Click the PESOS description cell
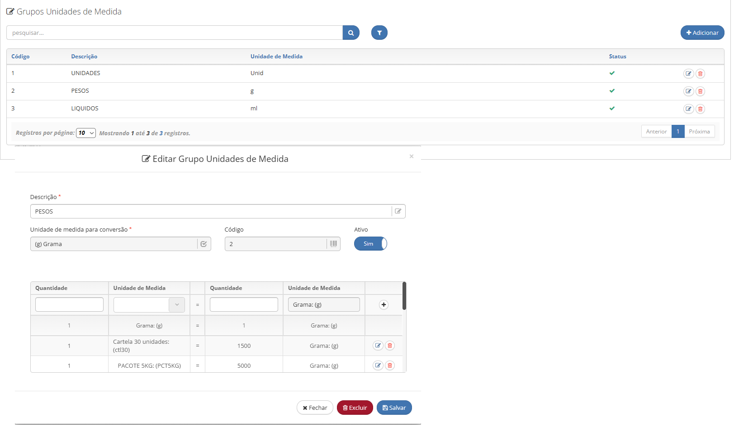The image size is (734, 427). pyautogui.click(x=80, y=91)
